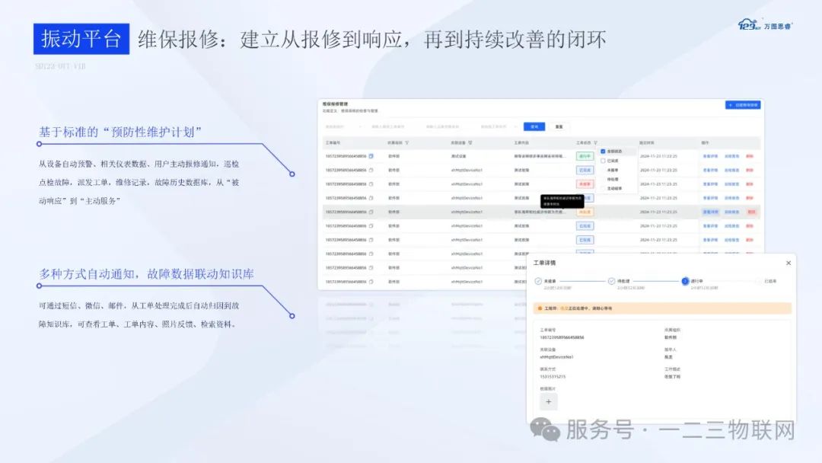This screenshot has width=822, height=463.
Task: Copy order number in the green 进行中 row
Action: pos(371,156)
